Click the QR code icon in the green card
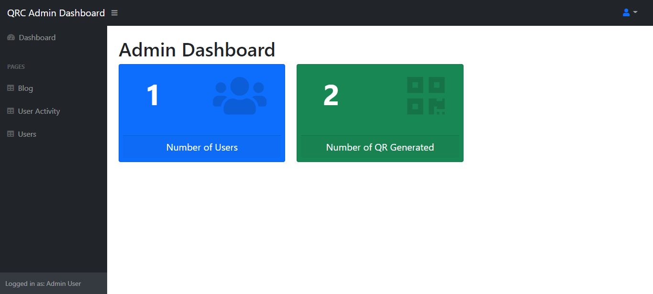653x294 pixels. point(426,96)
